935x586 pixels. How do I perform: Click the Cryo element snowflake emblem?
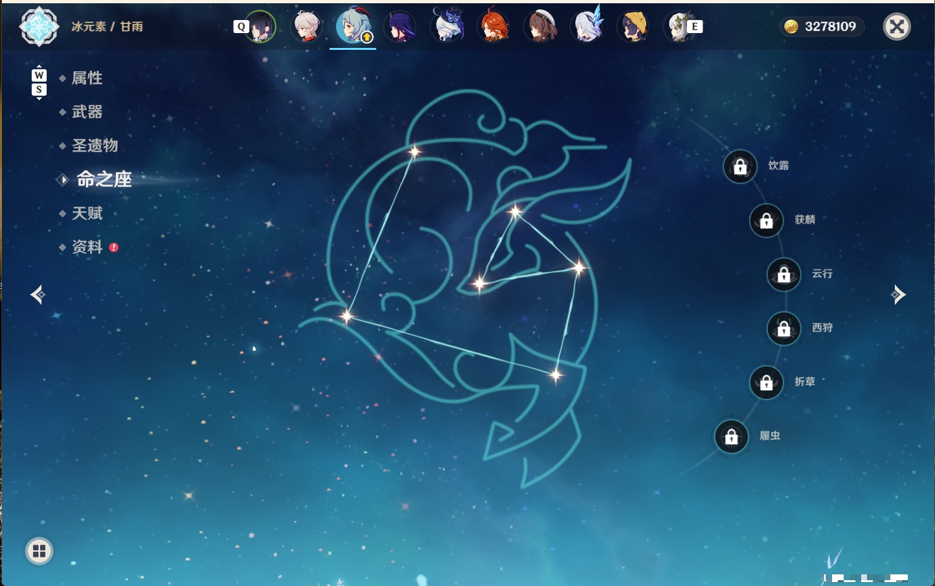(39, 27)
